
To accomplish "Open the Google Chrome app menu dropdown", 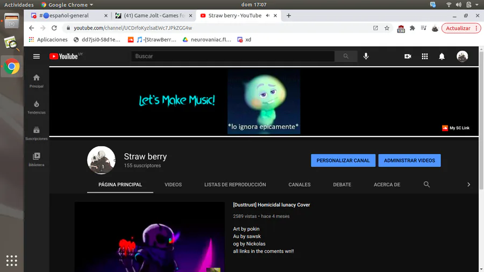I will [x=67, y=5].
